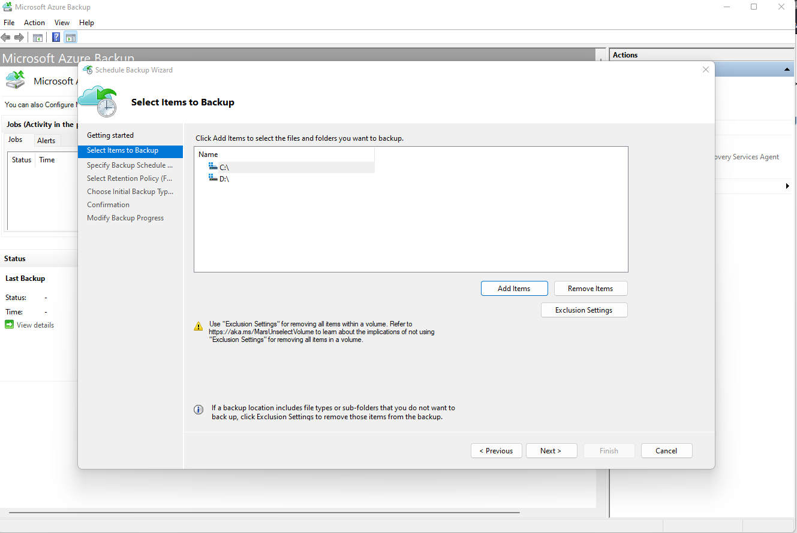Switch to the Alerts tab
The width and height of the screenshot is (797, 533).
pyautogui.click(x=46, y=141)
